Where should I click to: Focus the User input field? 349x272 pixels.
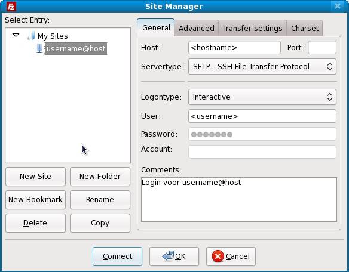[x=262, y=116]
